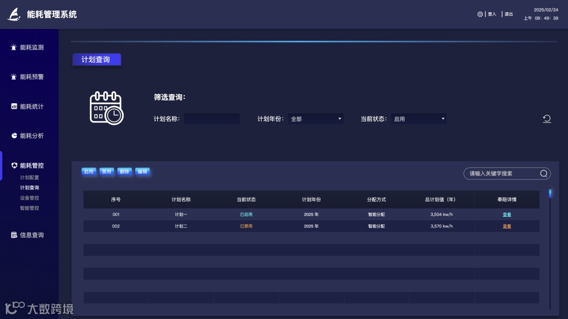Click the 当前状态 column header
This screenshot has width=568, height=319.
pyautogui.click(x=246, y=200)
